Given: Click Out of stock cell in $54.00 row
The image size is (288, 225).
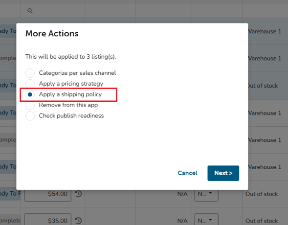Looking at the screenshot, I should tap(262, 194).
